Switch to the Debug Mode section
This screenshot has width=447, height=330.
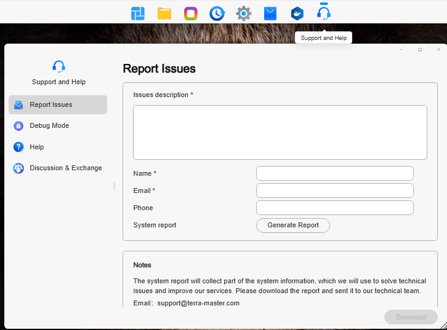tap(58, 126)
